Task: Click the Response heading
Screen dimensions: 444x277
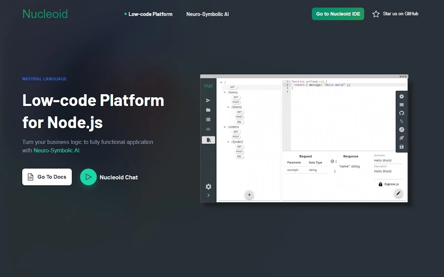Action: [x=351, y=156]
